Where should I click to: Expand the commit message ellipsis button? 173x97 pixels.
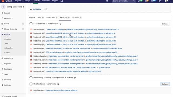click(43, 9)
